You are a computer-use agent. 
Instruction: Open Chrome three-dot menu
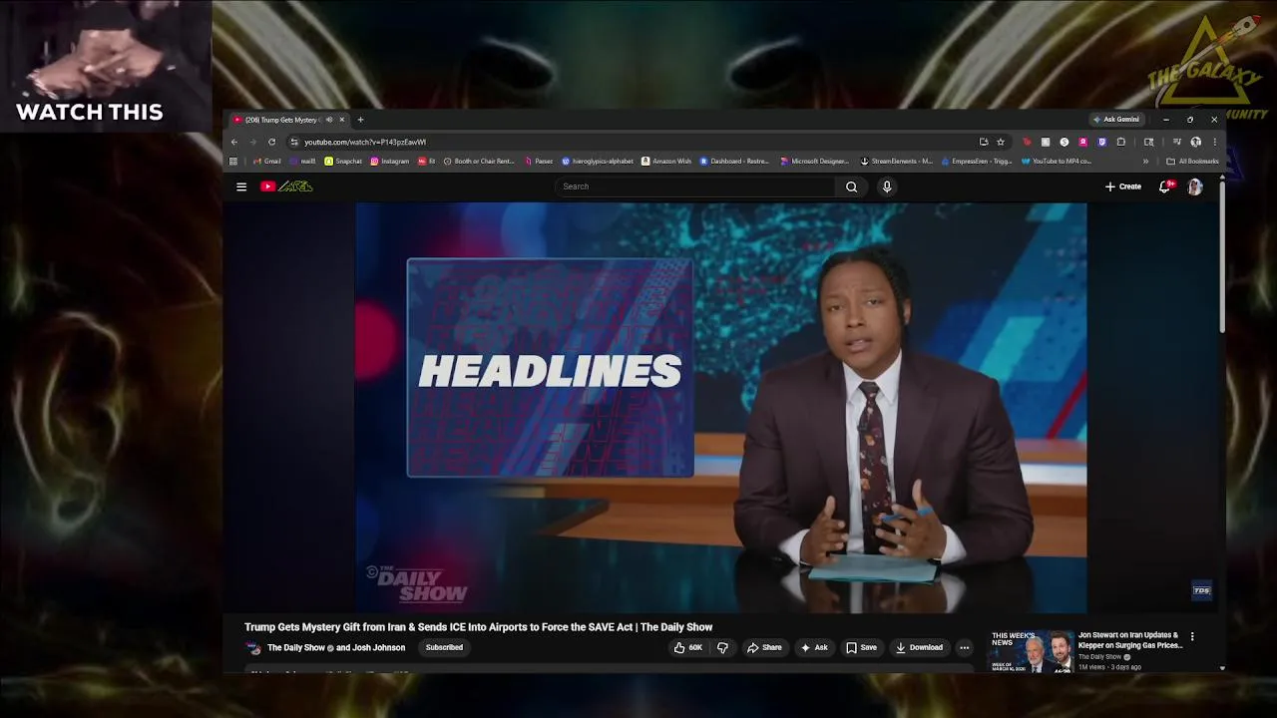[1214, 142]
